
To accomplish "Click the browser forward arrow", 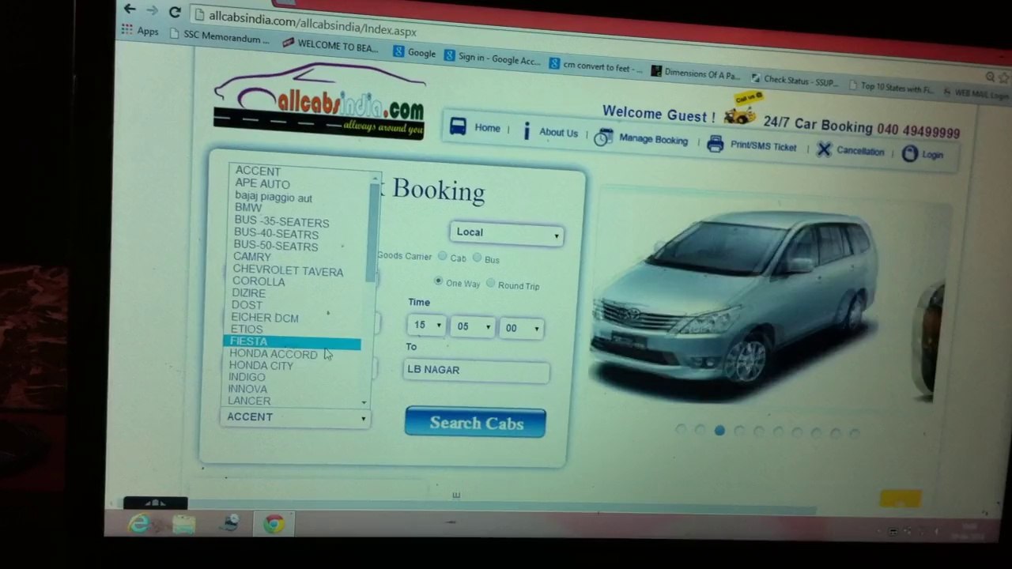I will tap(152, 10).
